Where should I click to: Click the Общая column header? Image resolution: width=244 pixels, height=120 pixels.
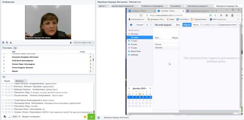(x=175, y=38)
